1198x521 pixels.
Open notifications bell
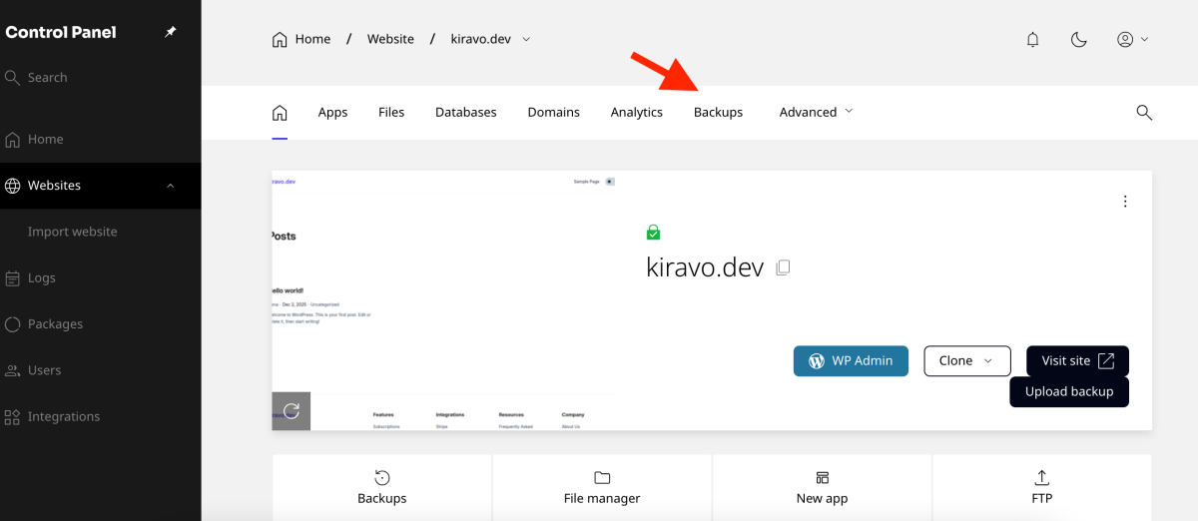(x=1033, y=39)
